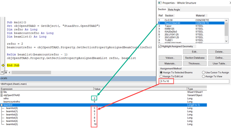Click the procedure view icon below the code
This screenshot has width=231, height=133.
click(x=2, y=72)
